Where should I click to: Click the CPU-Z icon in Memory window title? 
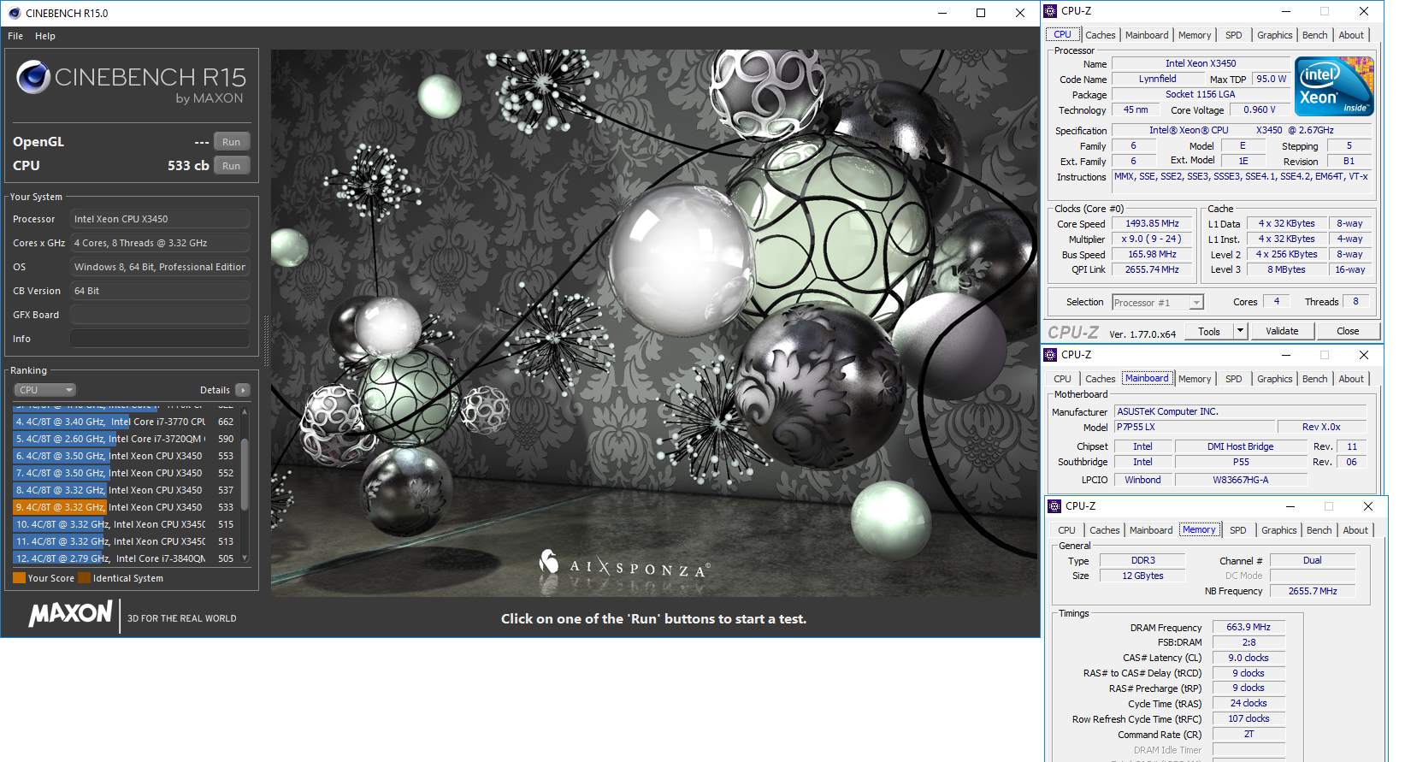(1055, 506)
